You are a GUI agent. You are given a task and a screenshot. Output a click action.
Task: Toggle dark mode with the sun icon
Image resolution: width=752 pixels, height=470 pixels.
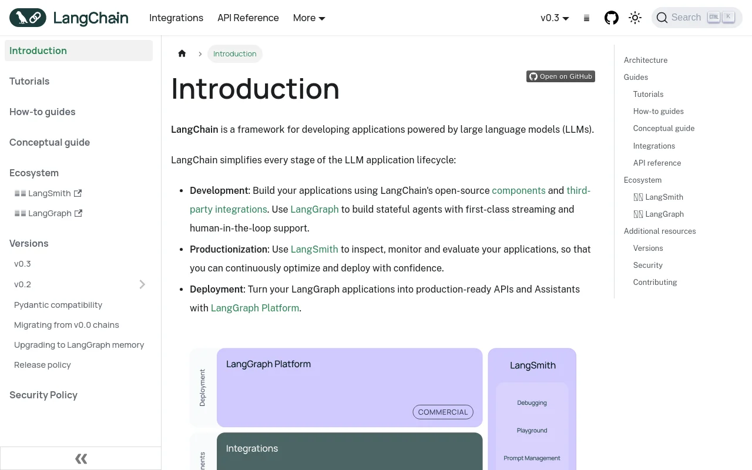click(635, 18)
